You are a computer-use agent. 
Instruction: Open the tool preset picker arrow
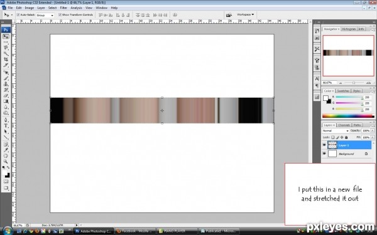click(x=12, y=15)
